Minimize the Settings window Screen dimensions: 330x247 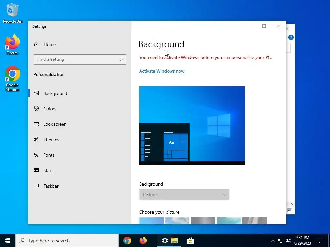(x=249, y=26)
